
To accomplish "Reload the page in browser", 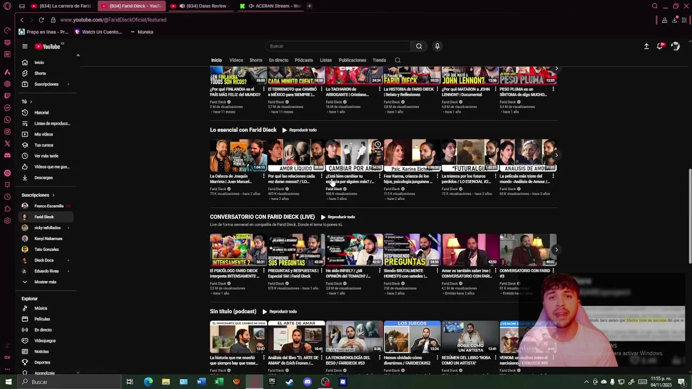I will (x=41, y=20).
